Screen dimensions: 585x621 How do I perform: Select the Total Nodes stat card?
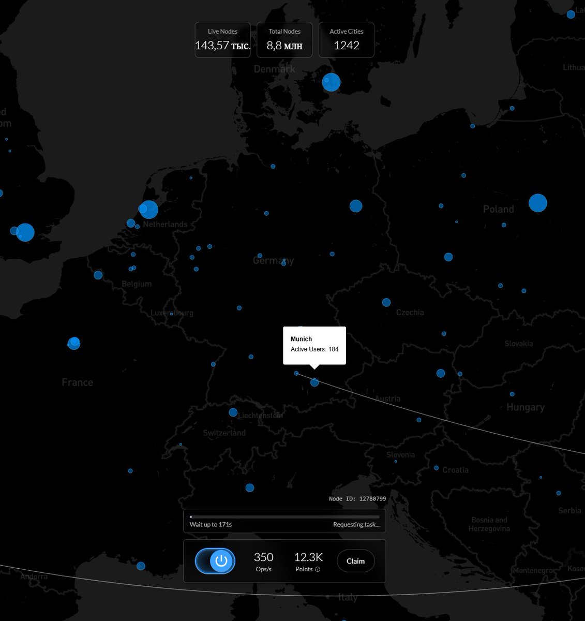pos(284,40)
